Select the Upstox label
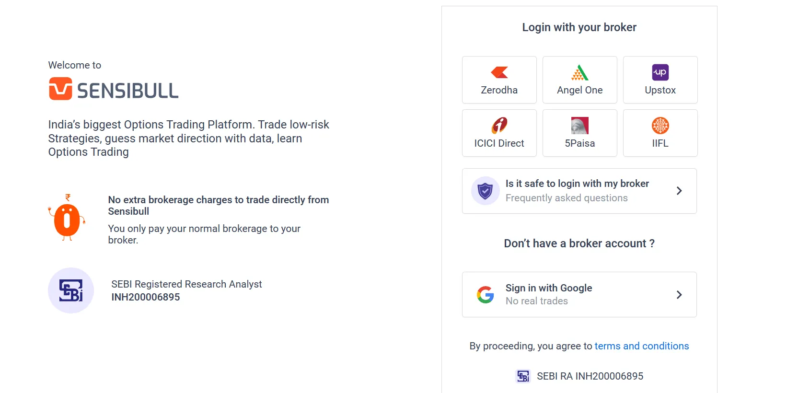The height and width of the screenshot is (393, 810). coord(660,90)
